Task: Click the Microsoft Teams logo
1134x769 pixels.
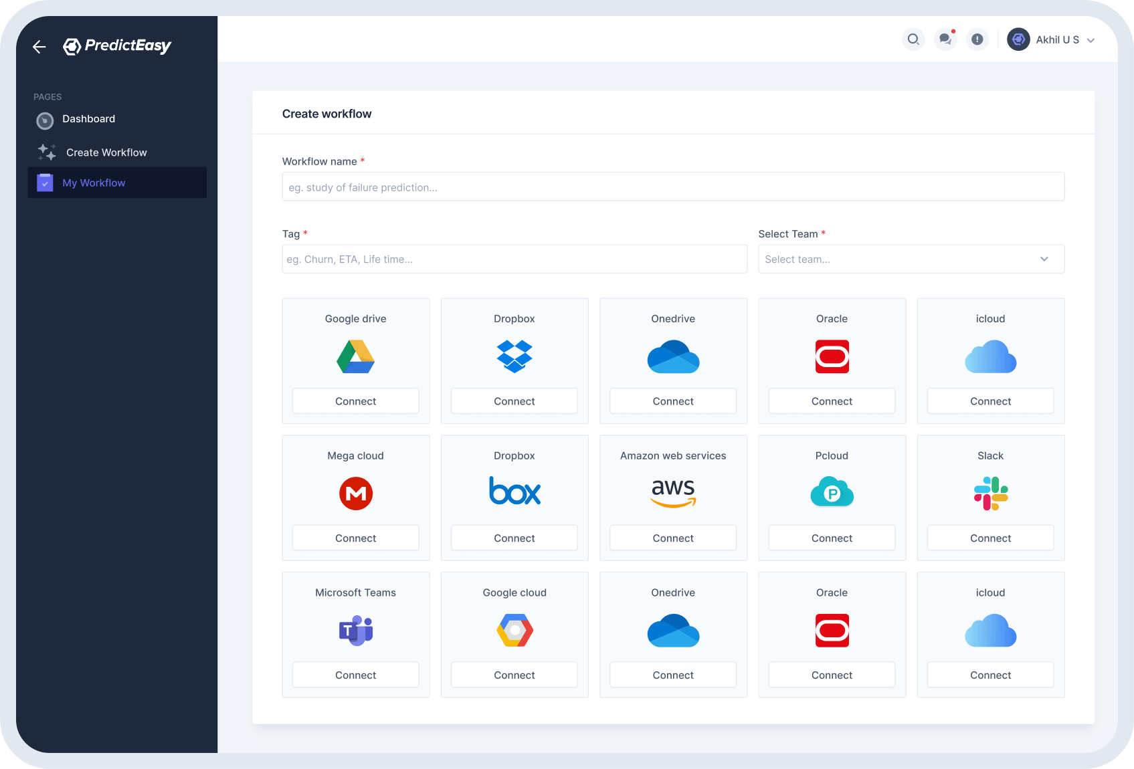Action: click(x=356, y=631)
